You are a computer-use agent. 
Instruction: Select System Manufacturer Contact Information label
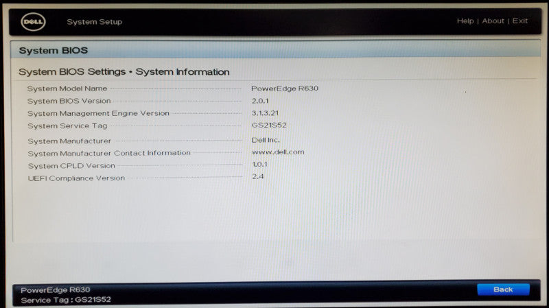click(x=109, y=153)
